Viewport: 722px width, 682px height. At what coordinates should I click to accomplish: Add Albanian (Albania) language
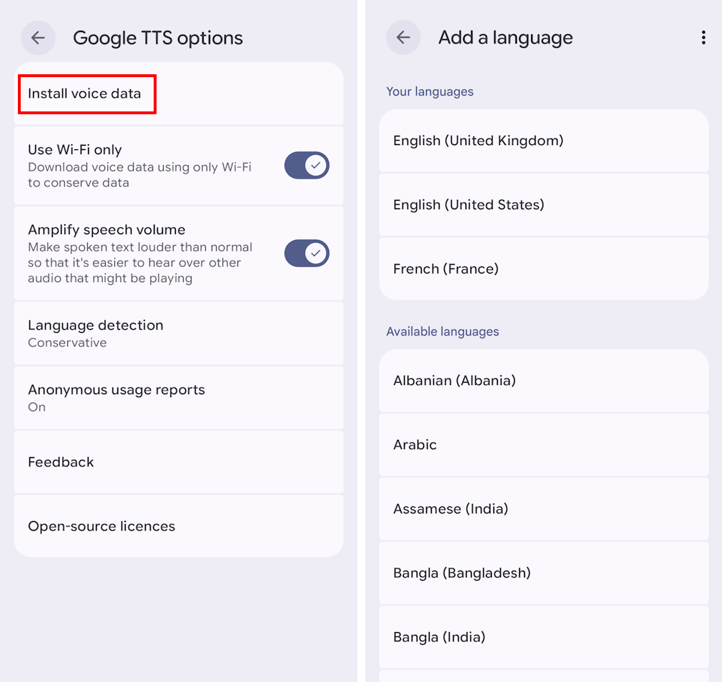coord(544,381)
